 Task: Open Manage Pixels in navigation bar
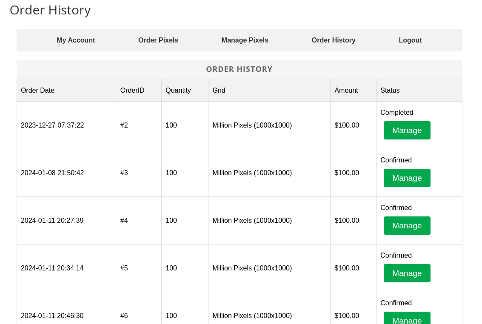[245, 40]
